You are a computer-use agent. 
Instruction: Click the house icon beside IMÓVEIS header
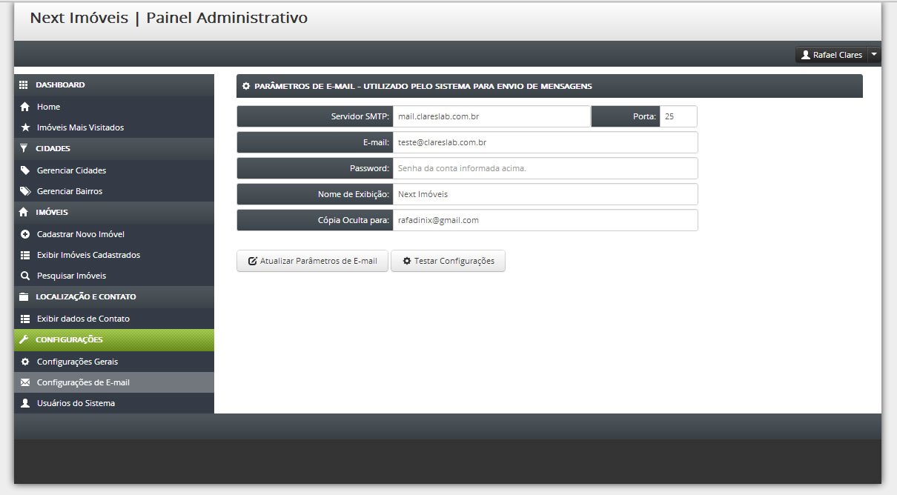tap(24, 212)
